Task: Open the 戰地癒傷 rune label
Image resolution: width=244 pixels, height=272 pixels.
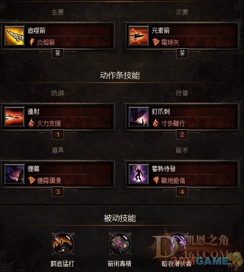Action: pyautogui.click(x=173, y=181)
